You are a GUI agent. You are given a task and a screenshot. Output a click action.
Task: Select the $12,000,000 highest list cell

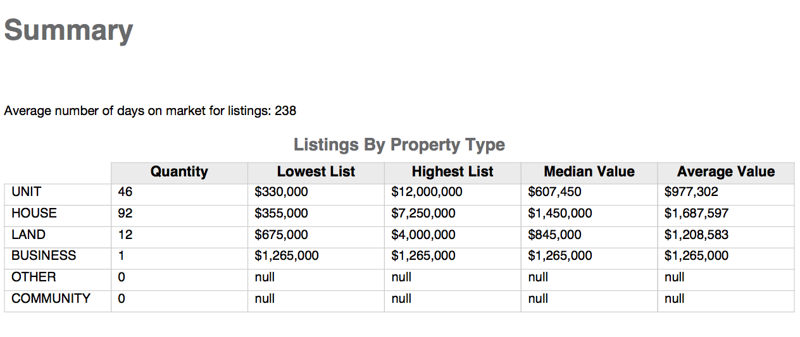tap(453, 192)
